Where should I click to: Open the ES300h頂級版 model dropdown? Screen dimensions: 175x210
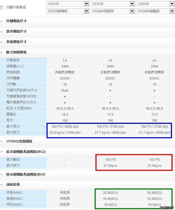coord(113,11)
